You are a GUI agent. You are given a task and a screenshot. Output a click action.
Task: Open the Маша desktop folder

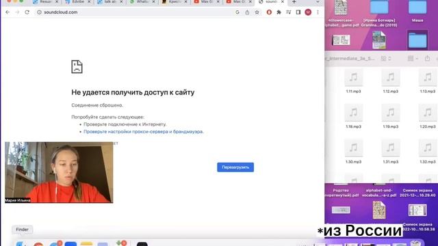(x=417, y=11)
